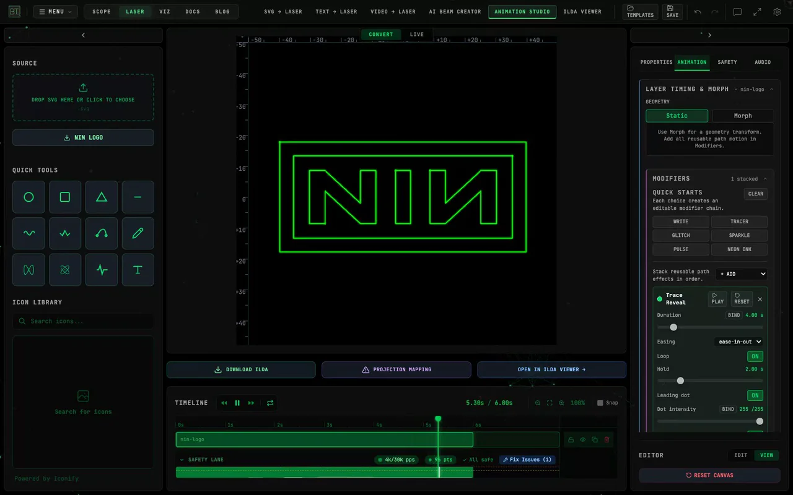793x495 pixels.
Task: Toggle Trace Reveal modifier enabled dot
Action: pyautogui.click(x=660, y=299)
